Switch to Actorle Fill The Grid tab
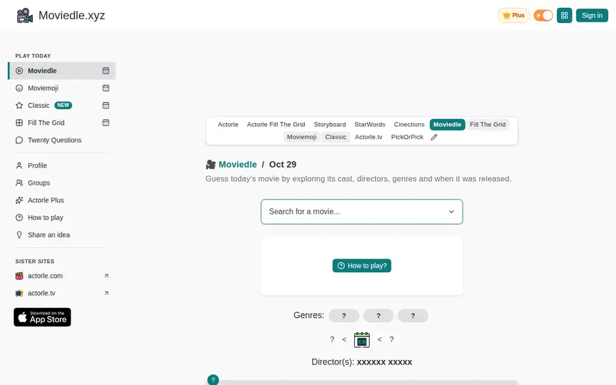616x385 pixels. (x=276, y=124)
